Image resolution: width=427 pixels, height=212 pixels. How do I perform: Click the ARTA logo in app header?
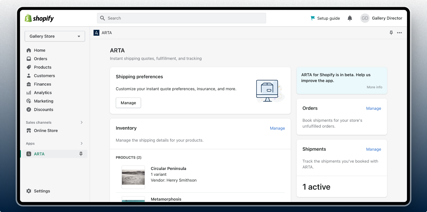click(x=96, y=33)
